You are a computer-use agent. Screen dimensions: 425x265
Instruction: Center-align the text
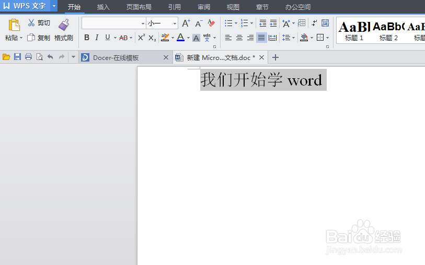point(239,38)
